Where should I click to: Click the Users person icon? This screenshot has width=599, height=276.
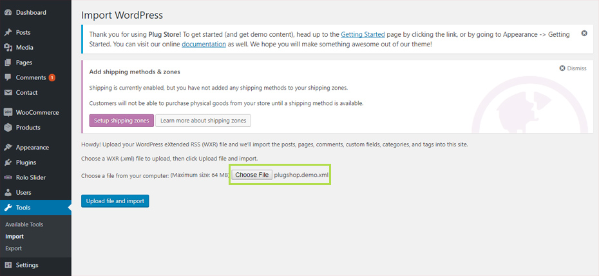click(x=8, y=193)
